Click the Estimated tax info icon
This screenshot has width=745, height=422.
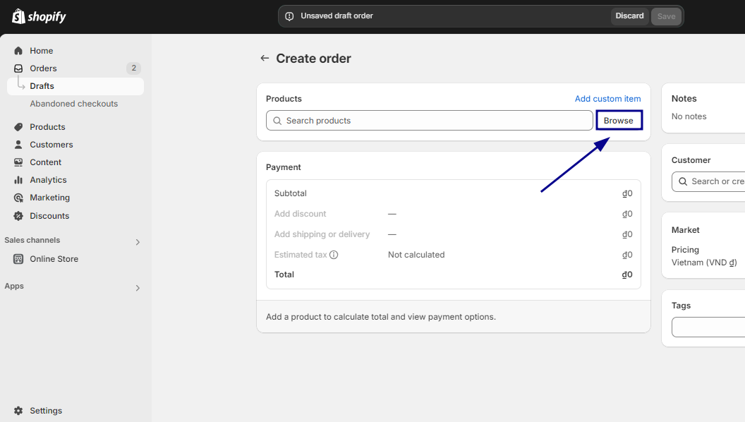pyautogui.click(x=334, y=255)
